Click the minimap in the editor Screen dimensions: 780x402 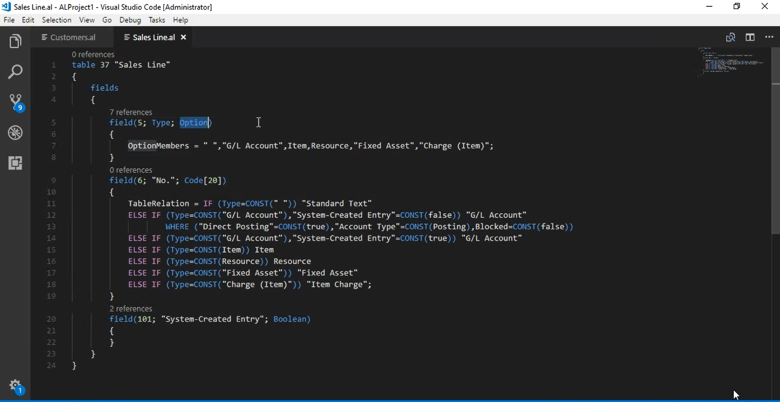click(731, 63)
